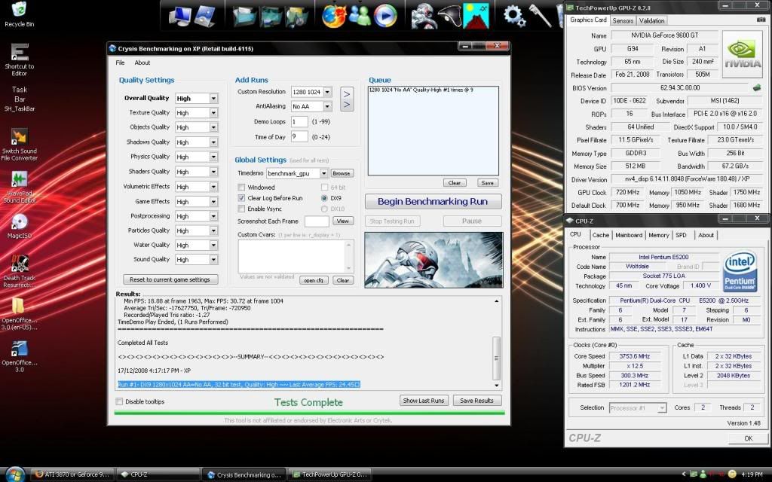Switch to the Sensors tab in GPU-Z
This screenshot has height=482, width=772.
[623, 20]
